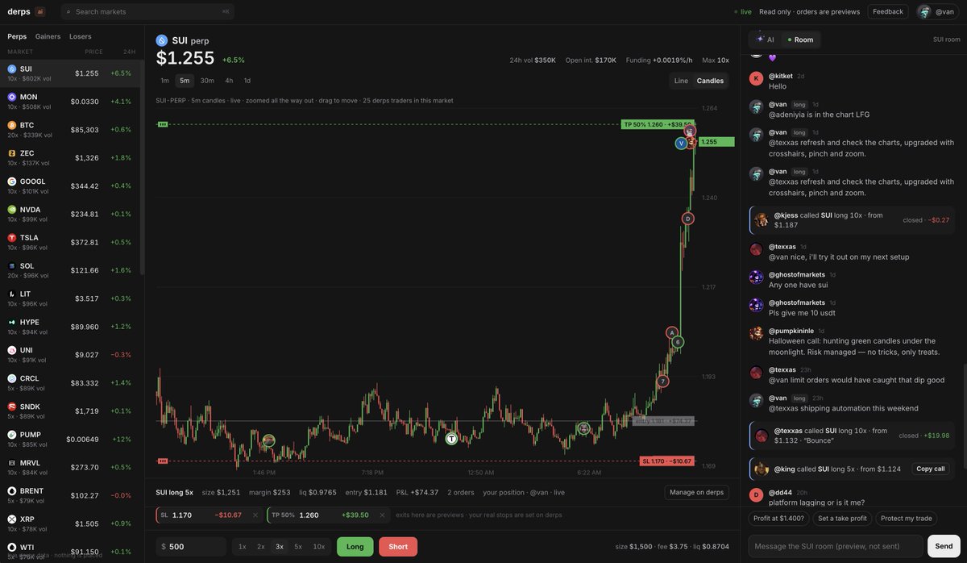The height and width of the screenshot is (563, 967).
Task: Switch chart to Line view
Action: [x=681, y=81]
